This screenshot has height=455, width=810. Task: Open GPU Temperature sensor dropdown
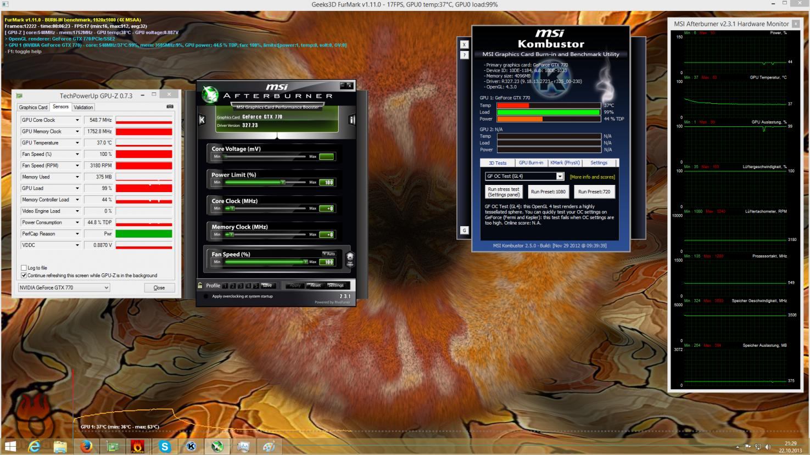pyautogui.click(x=77, y=143)
